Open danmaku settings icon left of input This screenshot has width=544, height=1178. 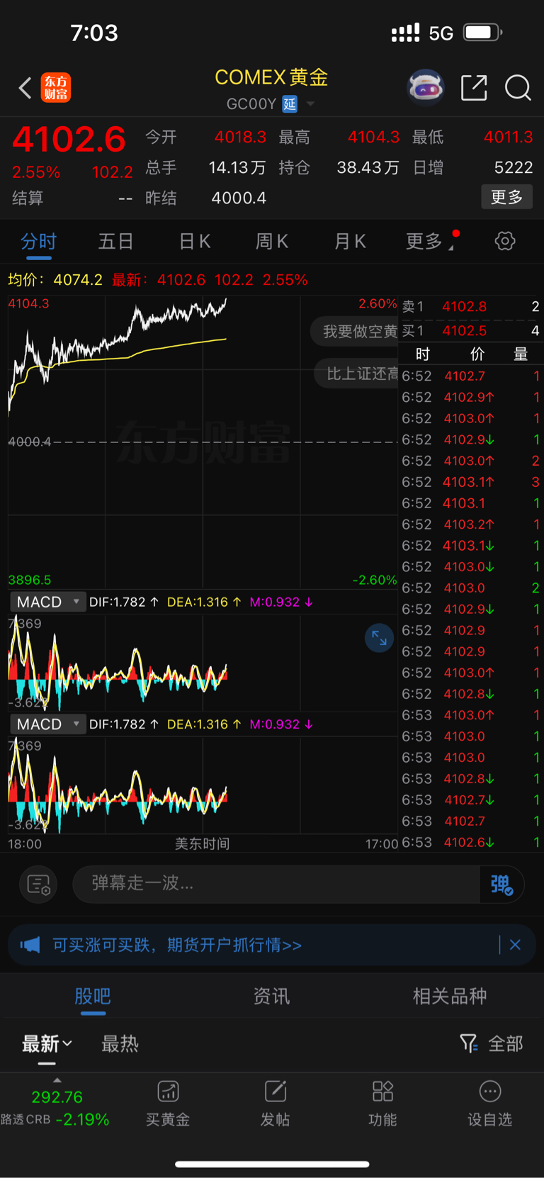coord(38,884)
